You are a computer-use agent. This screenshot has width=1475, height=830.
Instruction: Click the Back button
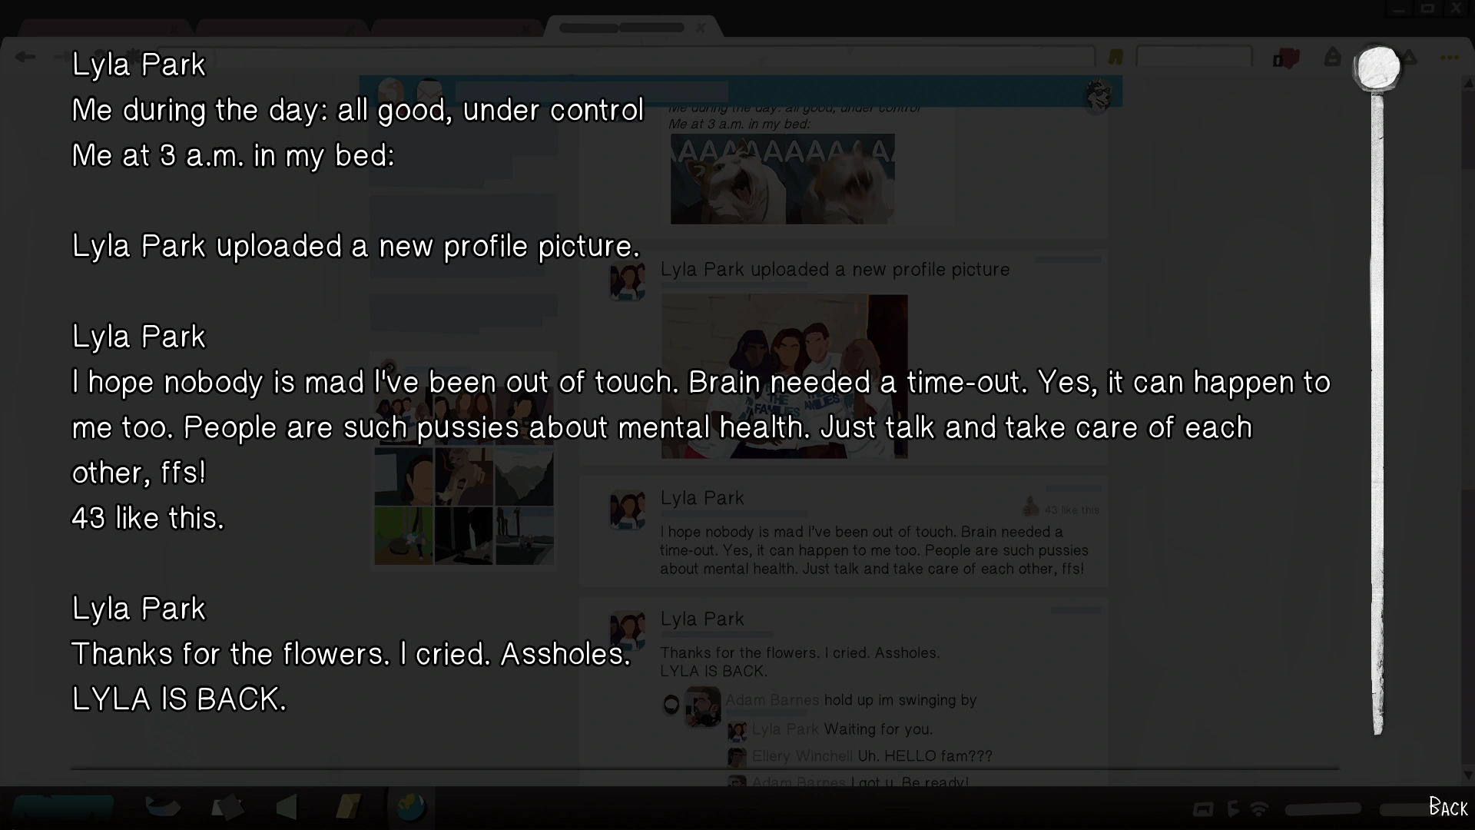[1448, 807]
